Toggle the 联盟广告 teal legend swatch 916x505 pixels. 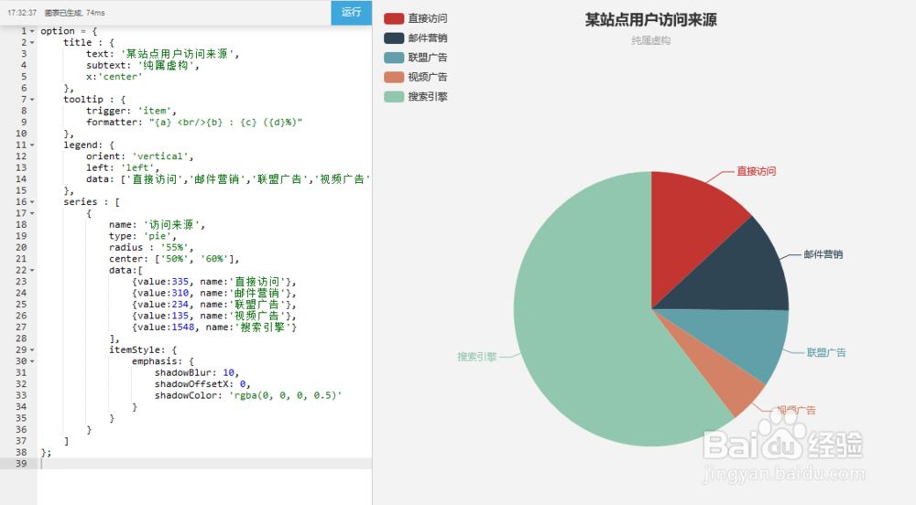[394, 58]
